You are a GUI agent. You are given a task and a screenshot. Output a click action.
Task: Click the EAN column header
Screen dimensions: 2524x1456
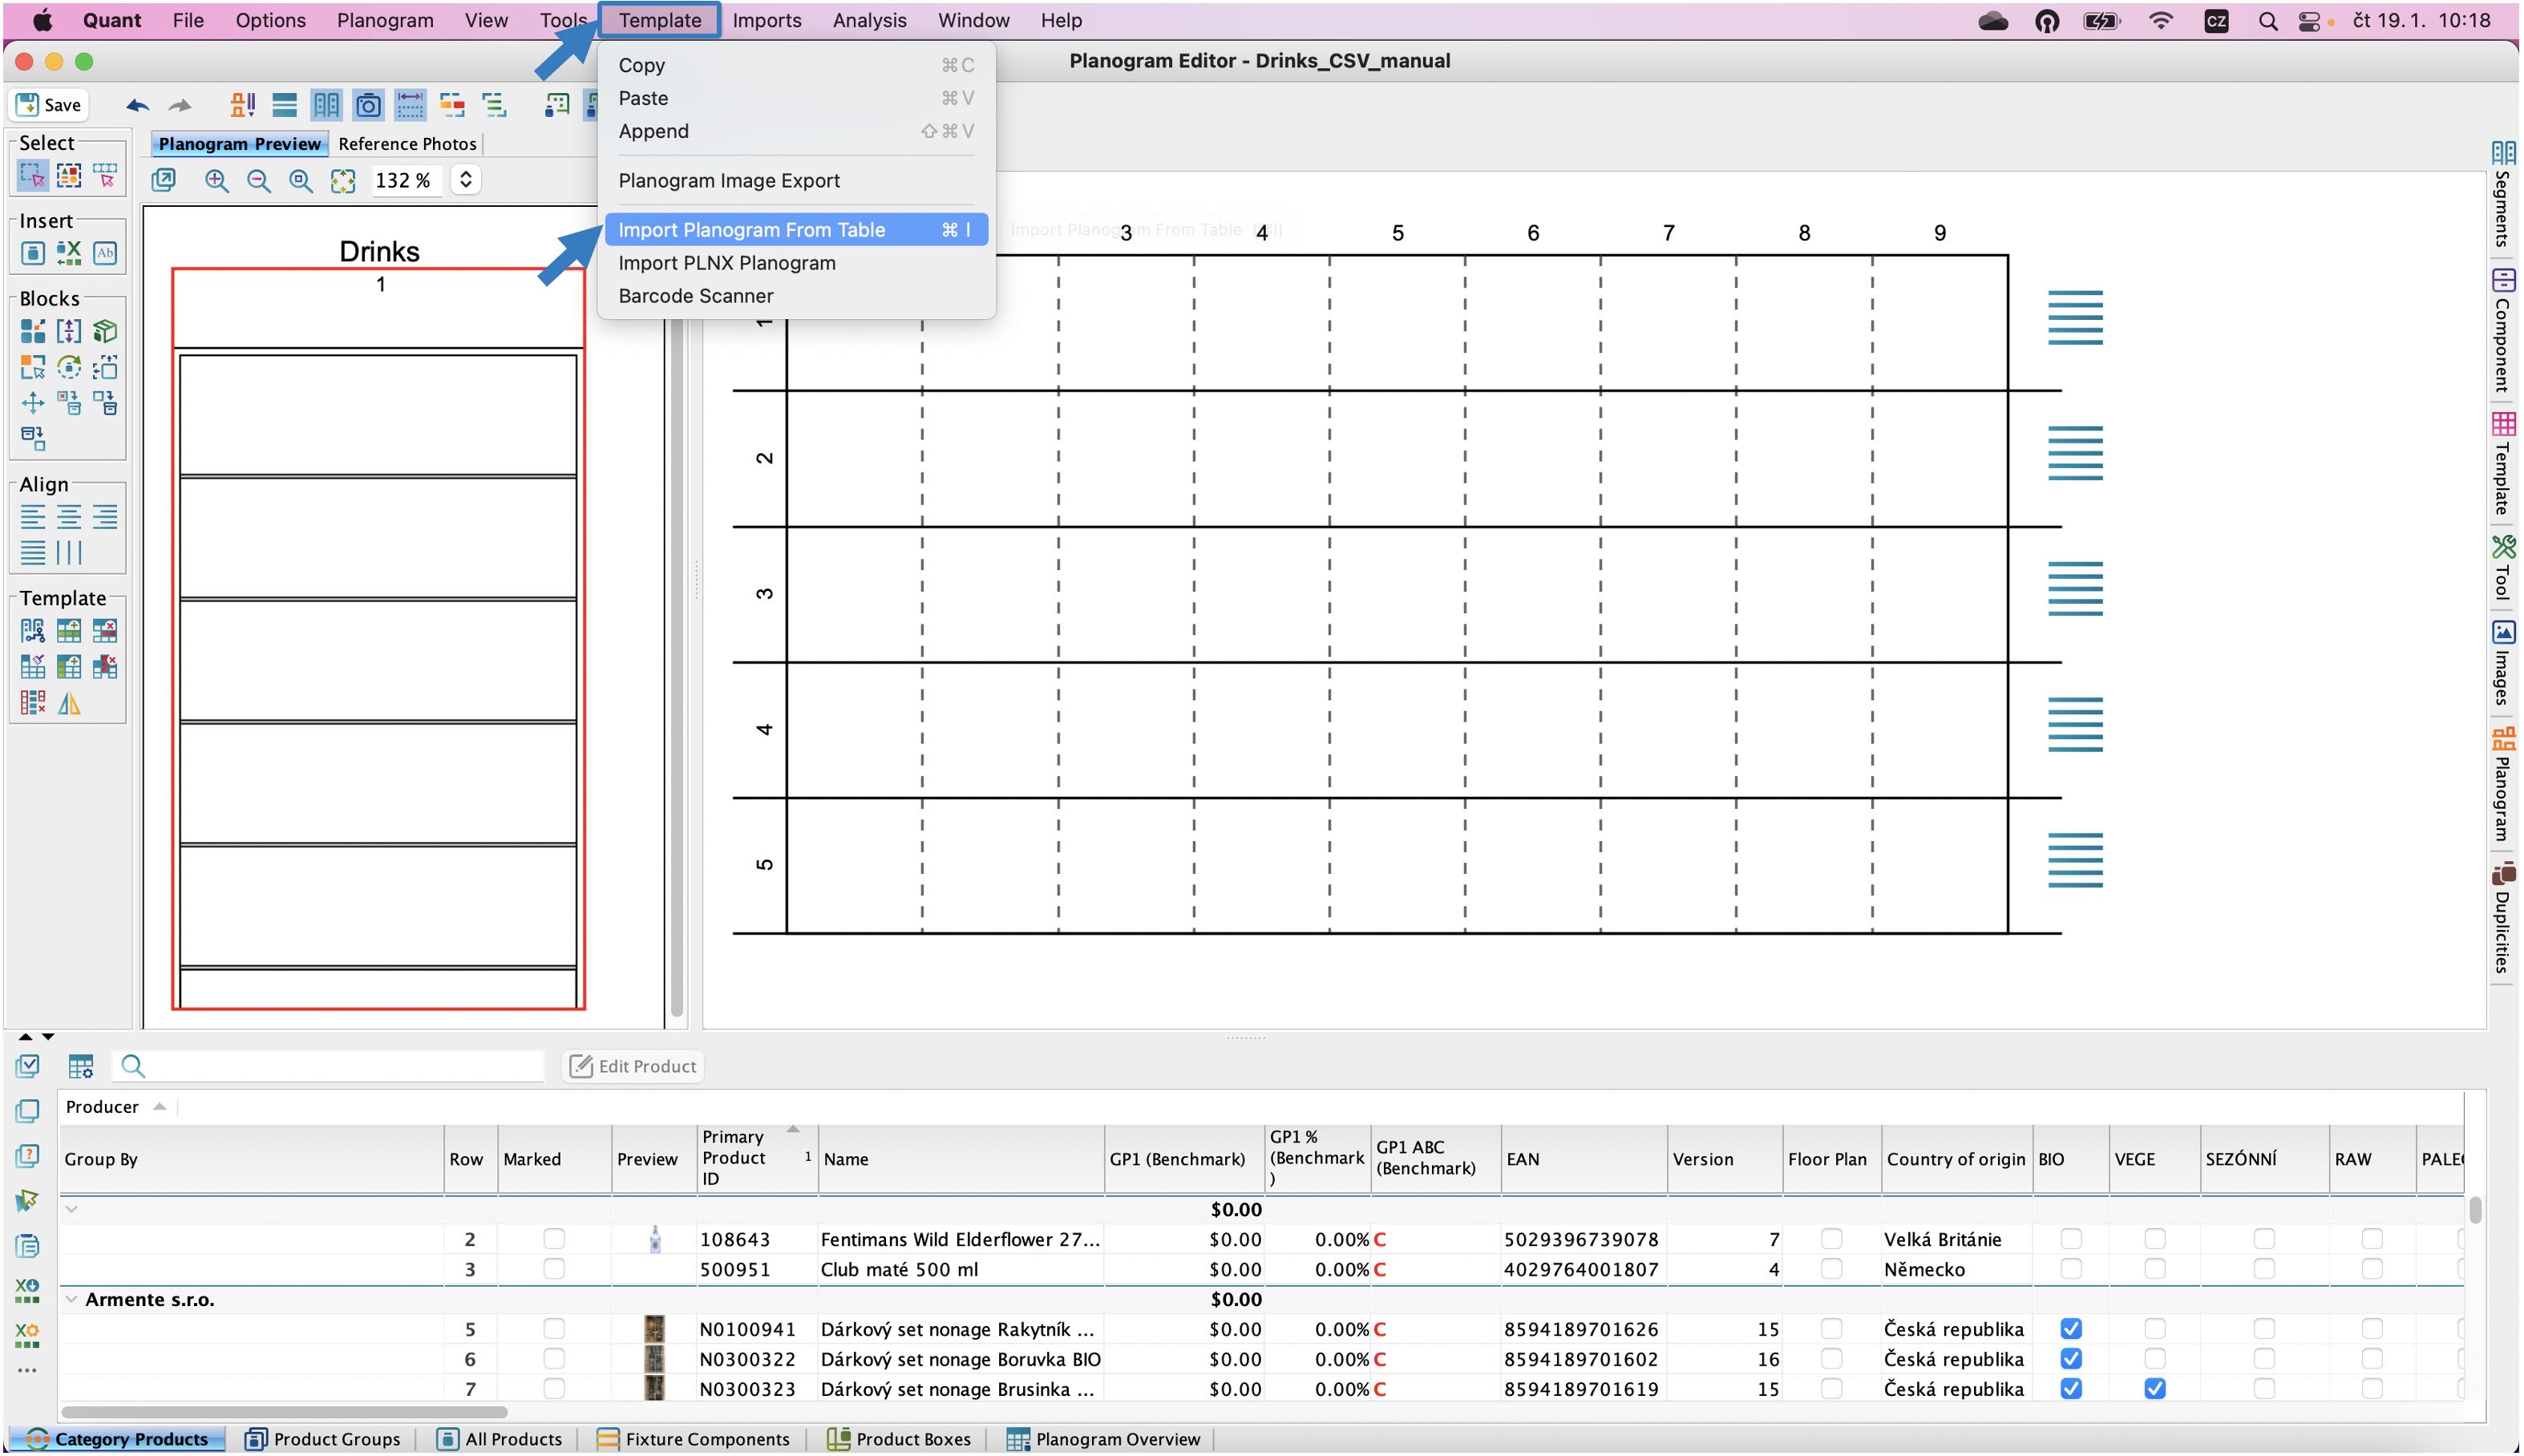click(x=1584, y=1160)
